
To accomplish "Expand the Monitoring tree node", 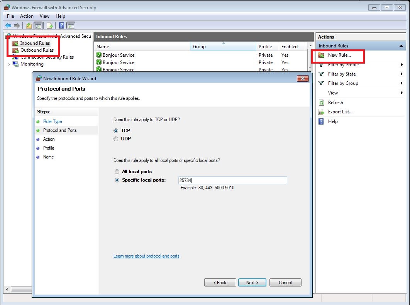I will (x=9, y=64).
